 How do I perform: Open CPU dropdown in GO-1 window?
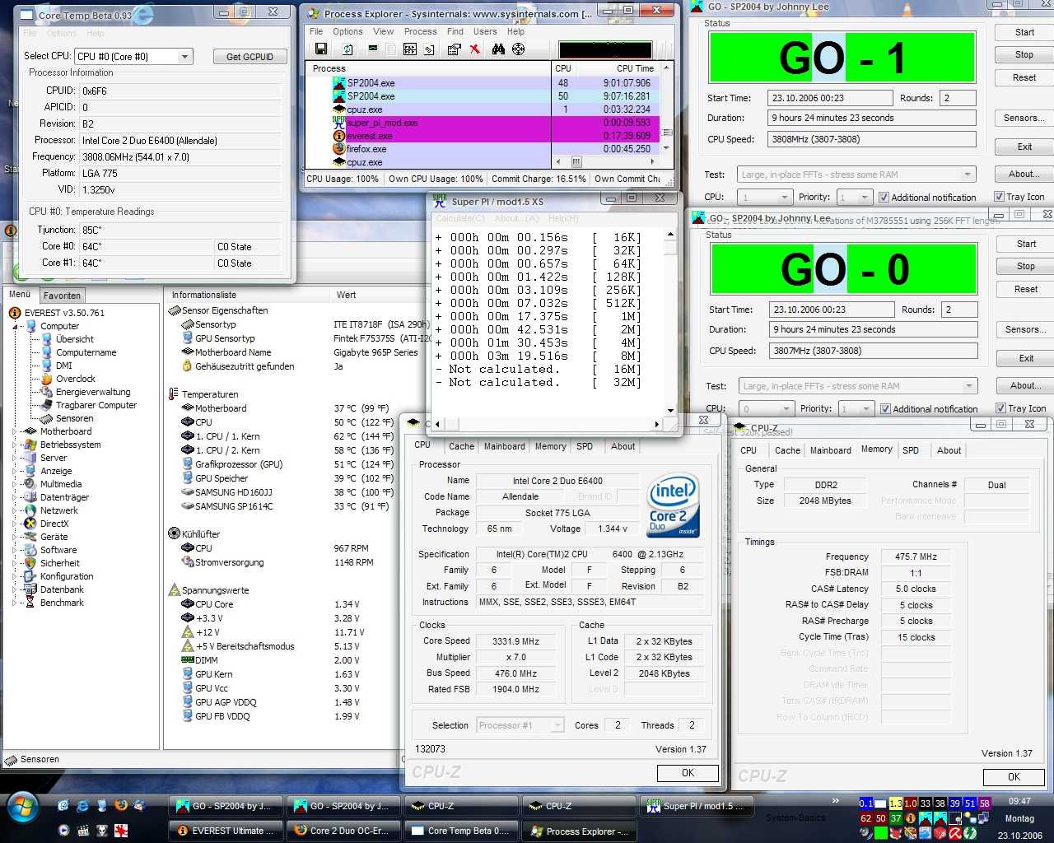(784, 198)
